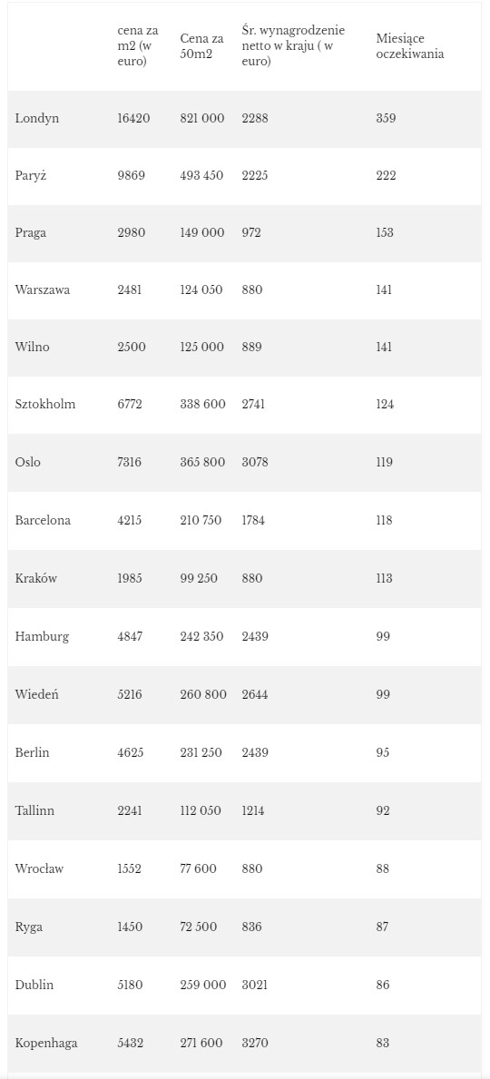Click Sztokholm's 338 600 price cell
Image resolution: width=490 pixels, height=1079 pixels.
click(203, 404)
